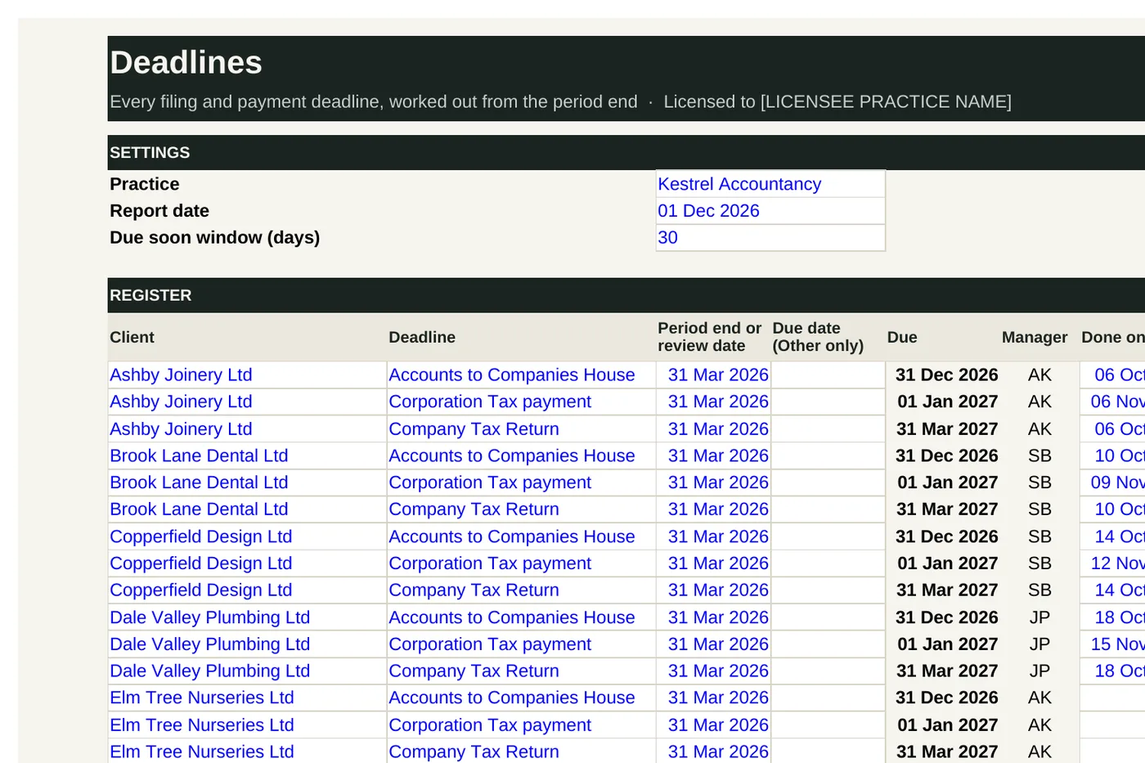Select Company Tax Return for Brook Lane Dental

tap(521, 509)
